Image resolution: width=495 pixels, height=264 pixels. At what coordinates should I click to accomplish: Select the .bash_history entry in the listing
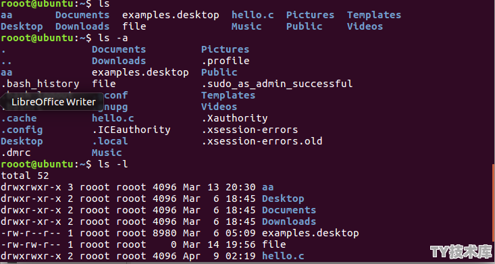pos(40,84)
